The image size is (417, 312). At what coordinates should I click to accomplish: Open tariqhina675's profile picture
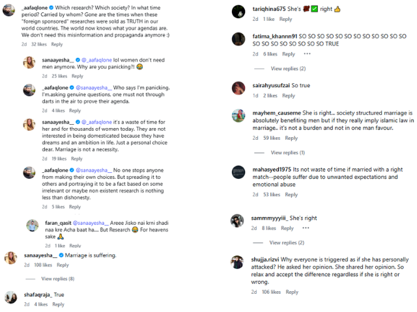(238, 12)
